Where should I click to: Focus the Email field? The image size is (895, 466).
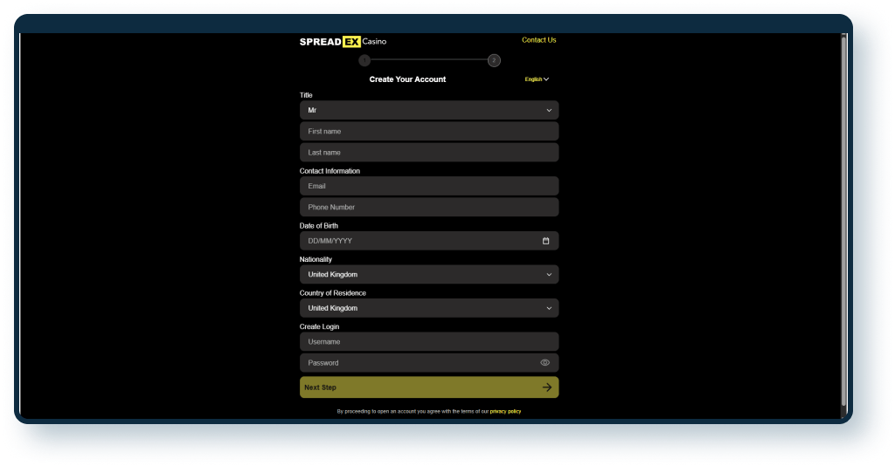[429, 186]
